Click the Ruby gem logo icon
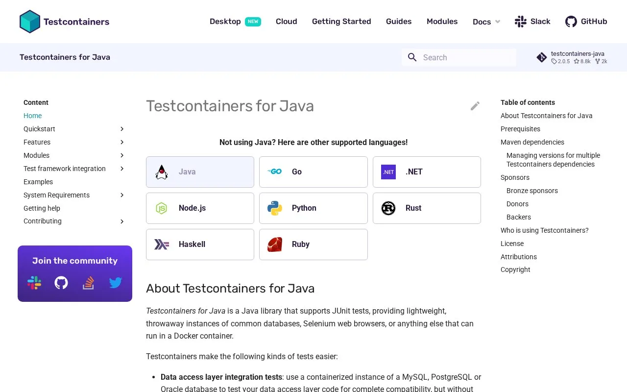The image size is (627, 392). tap(275, 245)
